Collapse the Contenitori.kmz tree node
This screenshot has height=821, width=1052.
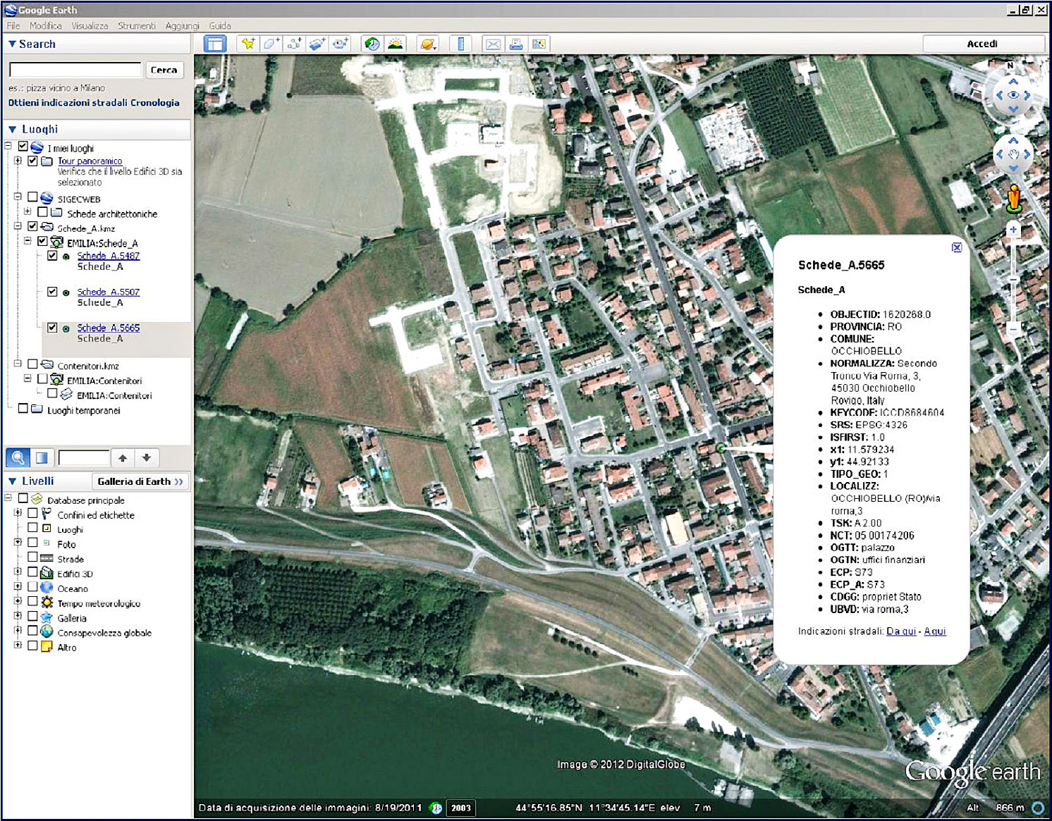tap(18, 364)
